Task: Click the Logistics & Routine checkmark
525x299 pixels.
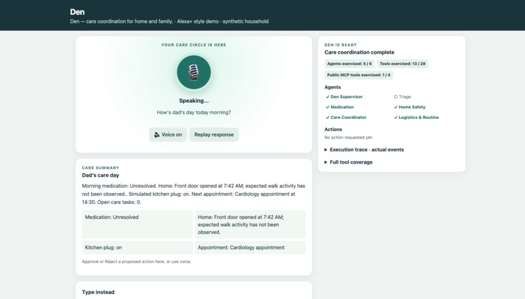Action: click(396, 118)
